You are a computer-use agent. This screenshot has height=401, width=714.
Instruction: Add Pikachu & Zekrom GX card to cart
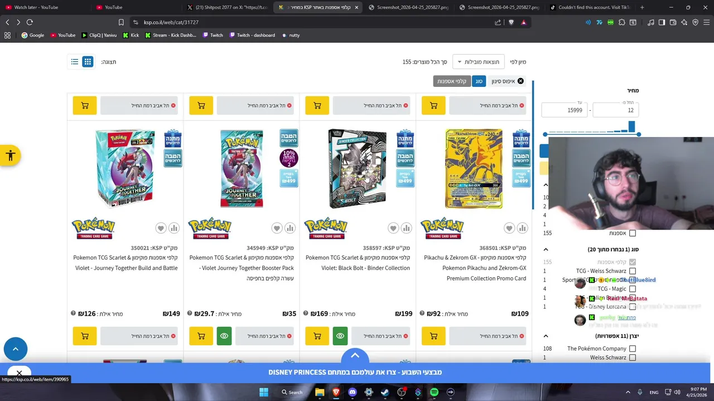click(433, 336)
